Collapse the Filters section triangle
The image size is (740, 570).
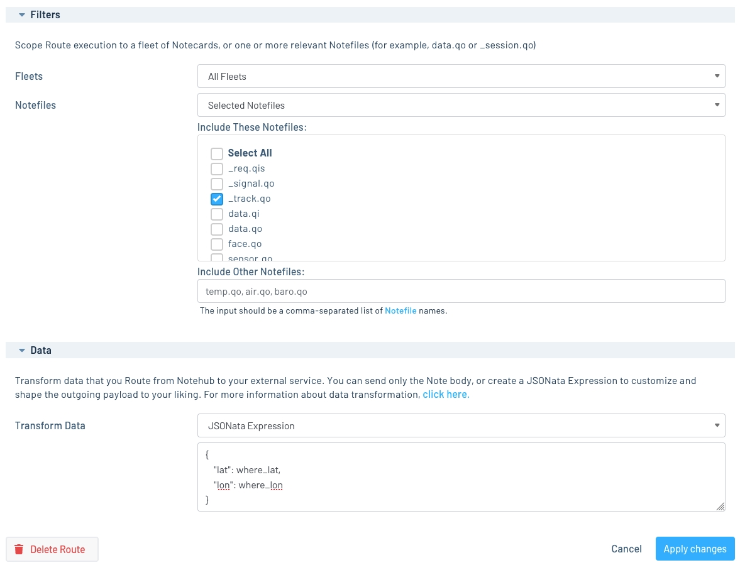tap(22, 14)
